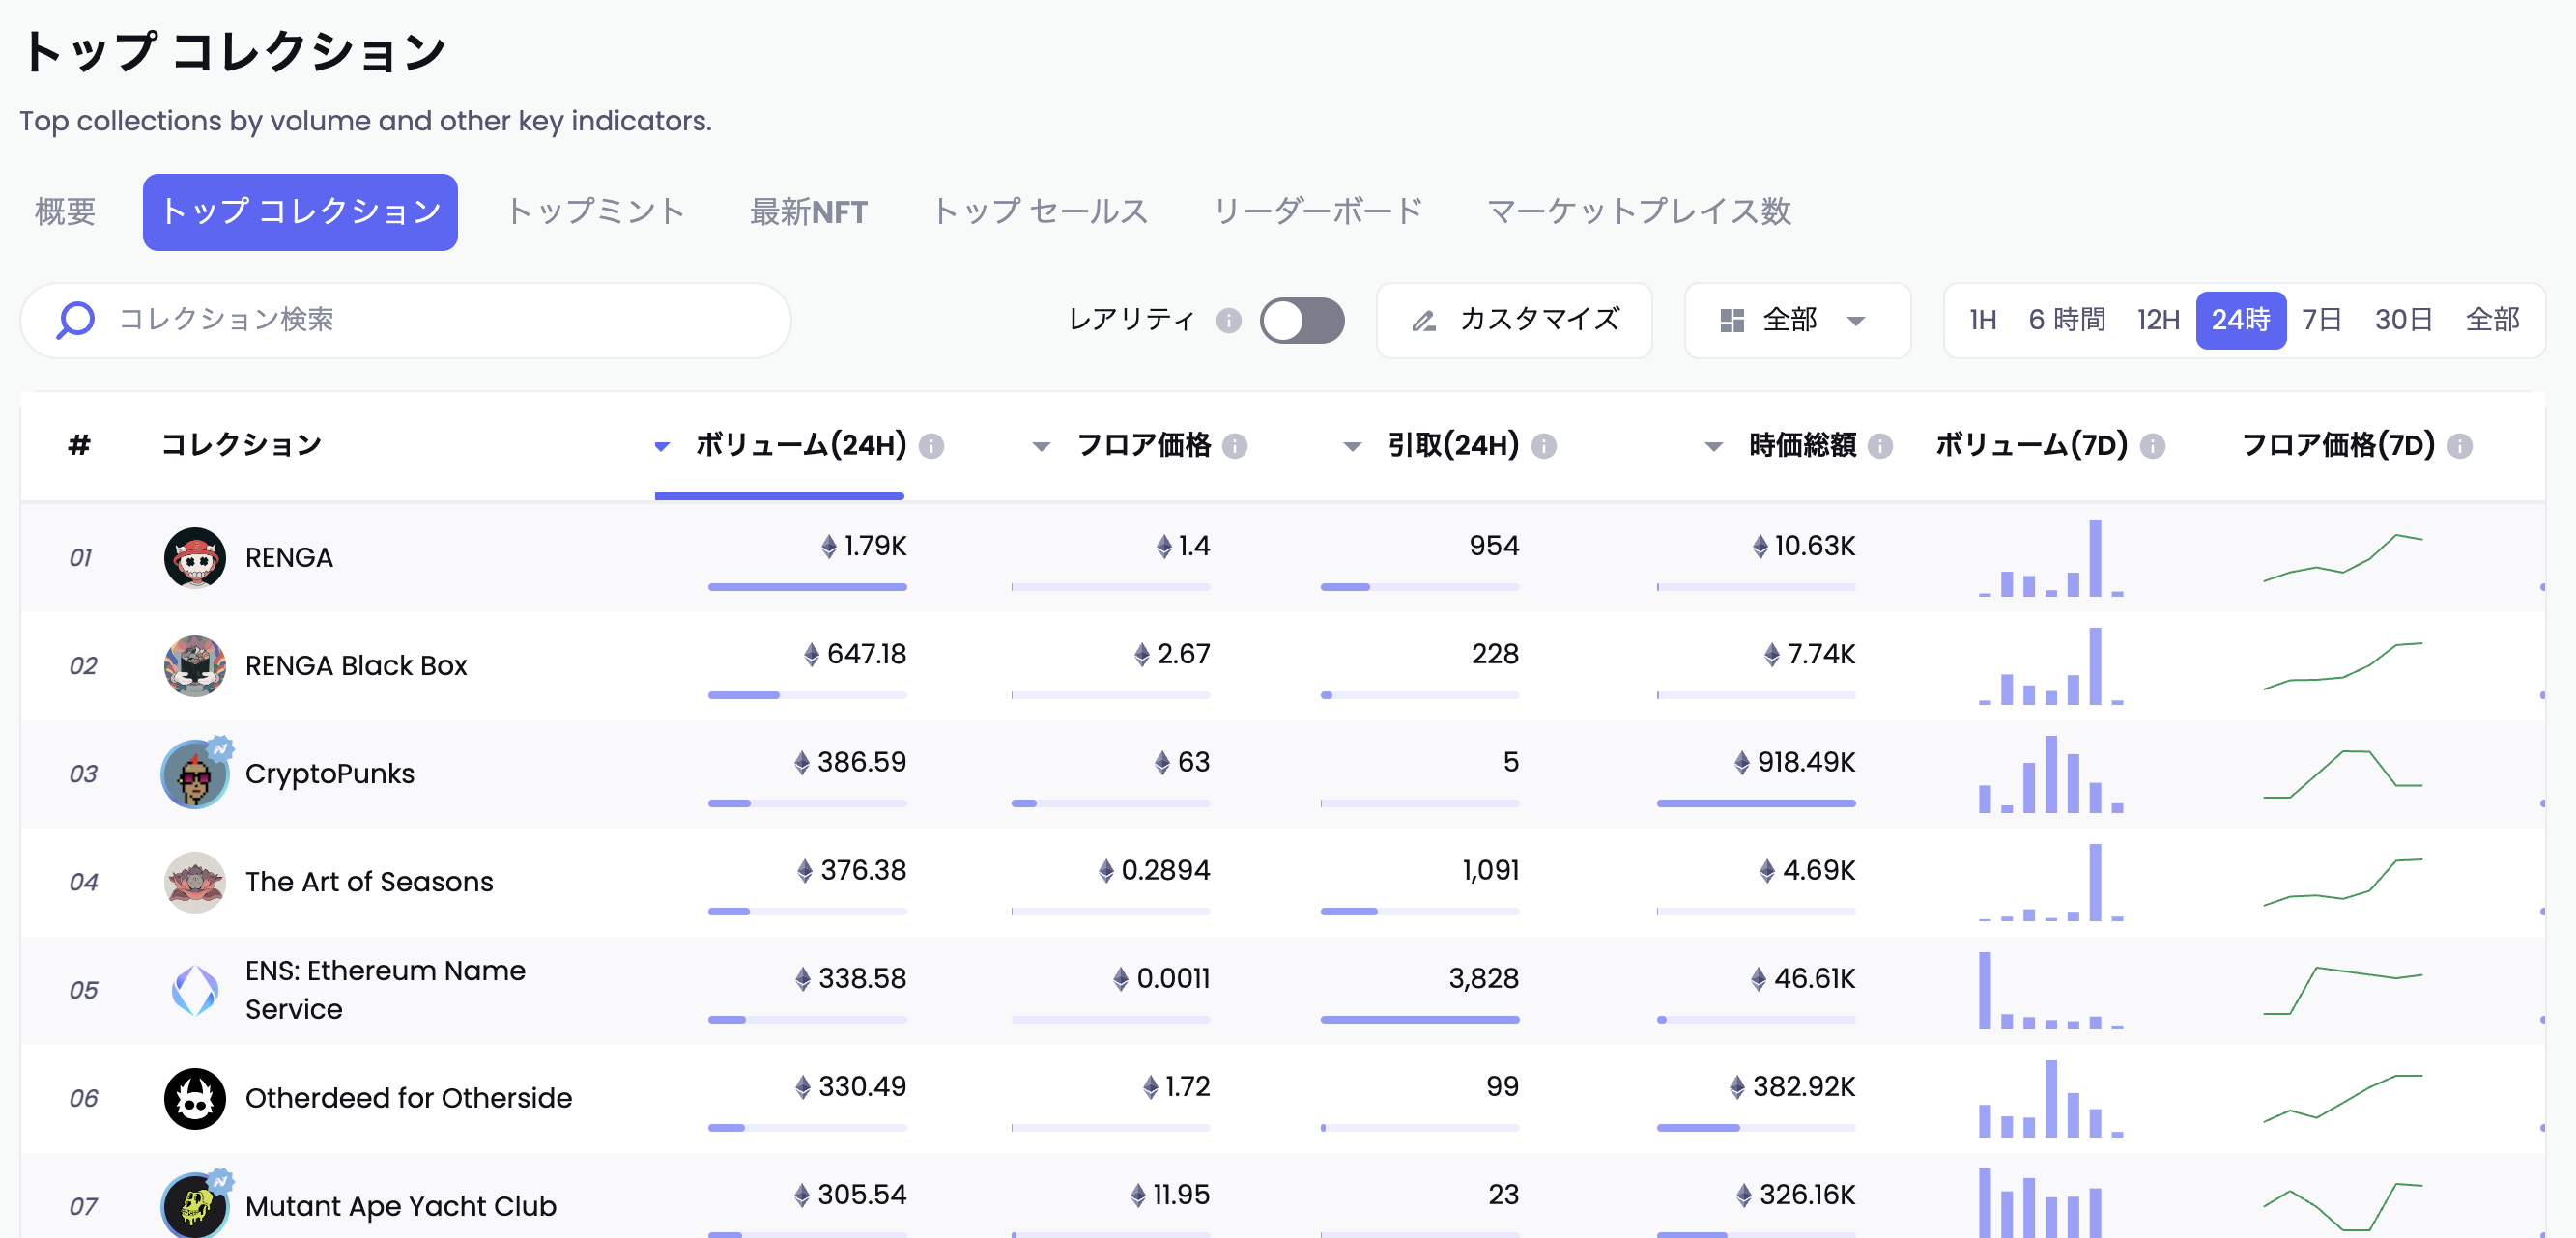Open The Art of Seasons avatar
Screen dimensions: 2576x1238
coord(195,882)
